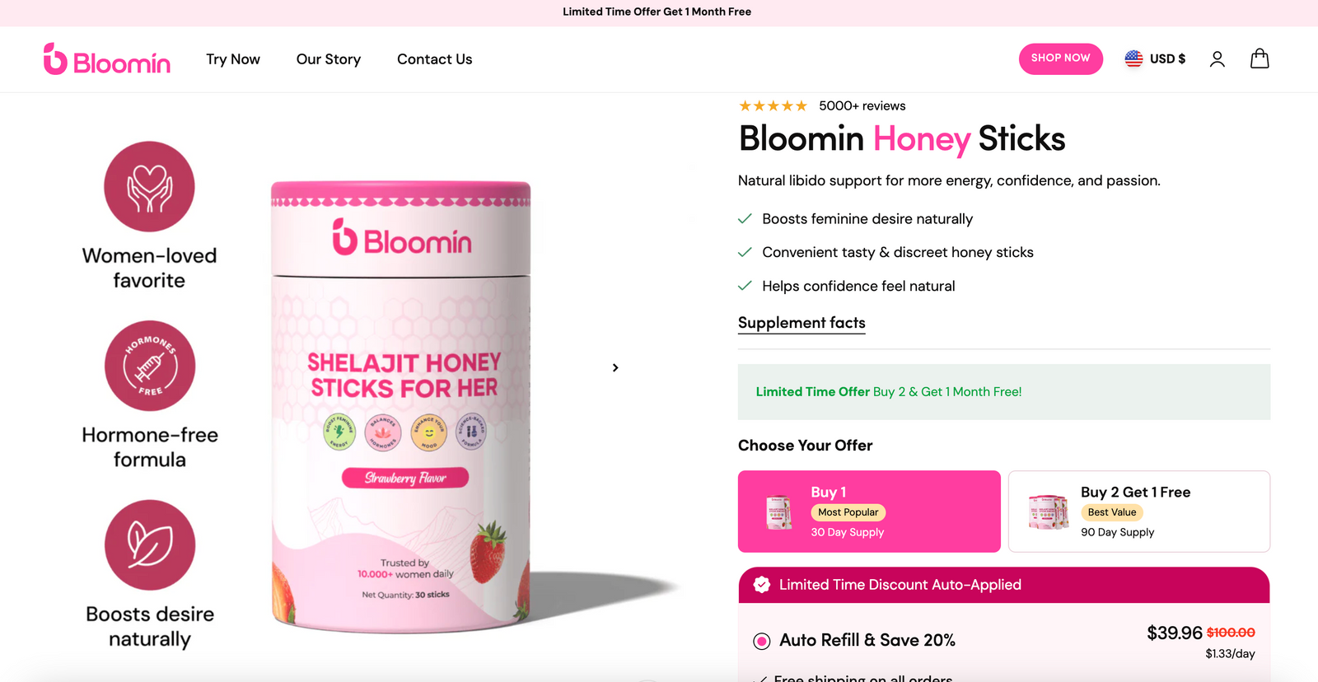The image size is (1318, 682).
Task: Open the Try Now menu item
Action: [x=233, y=59]
